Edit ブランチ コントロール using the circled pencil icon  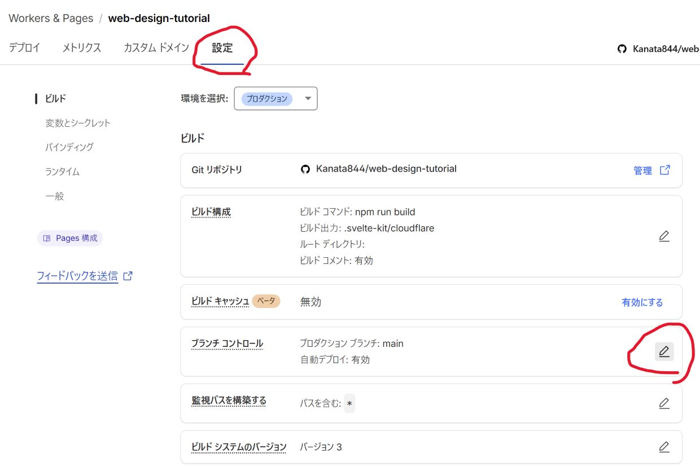[x=664, y=351]
